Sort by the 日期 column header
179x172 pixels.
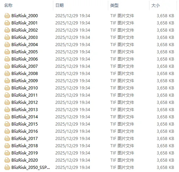[x=59, y=6]
